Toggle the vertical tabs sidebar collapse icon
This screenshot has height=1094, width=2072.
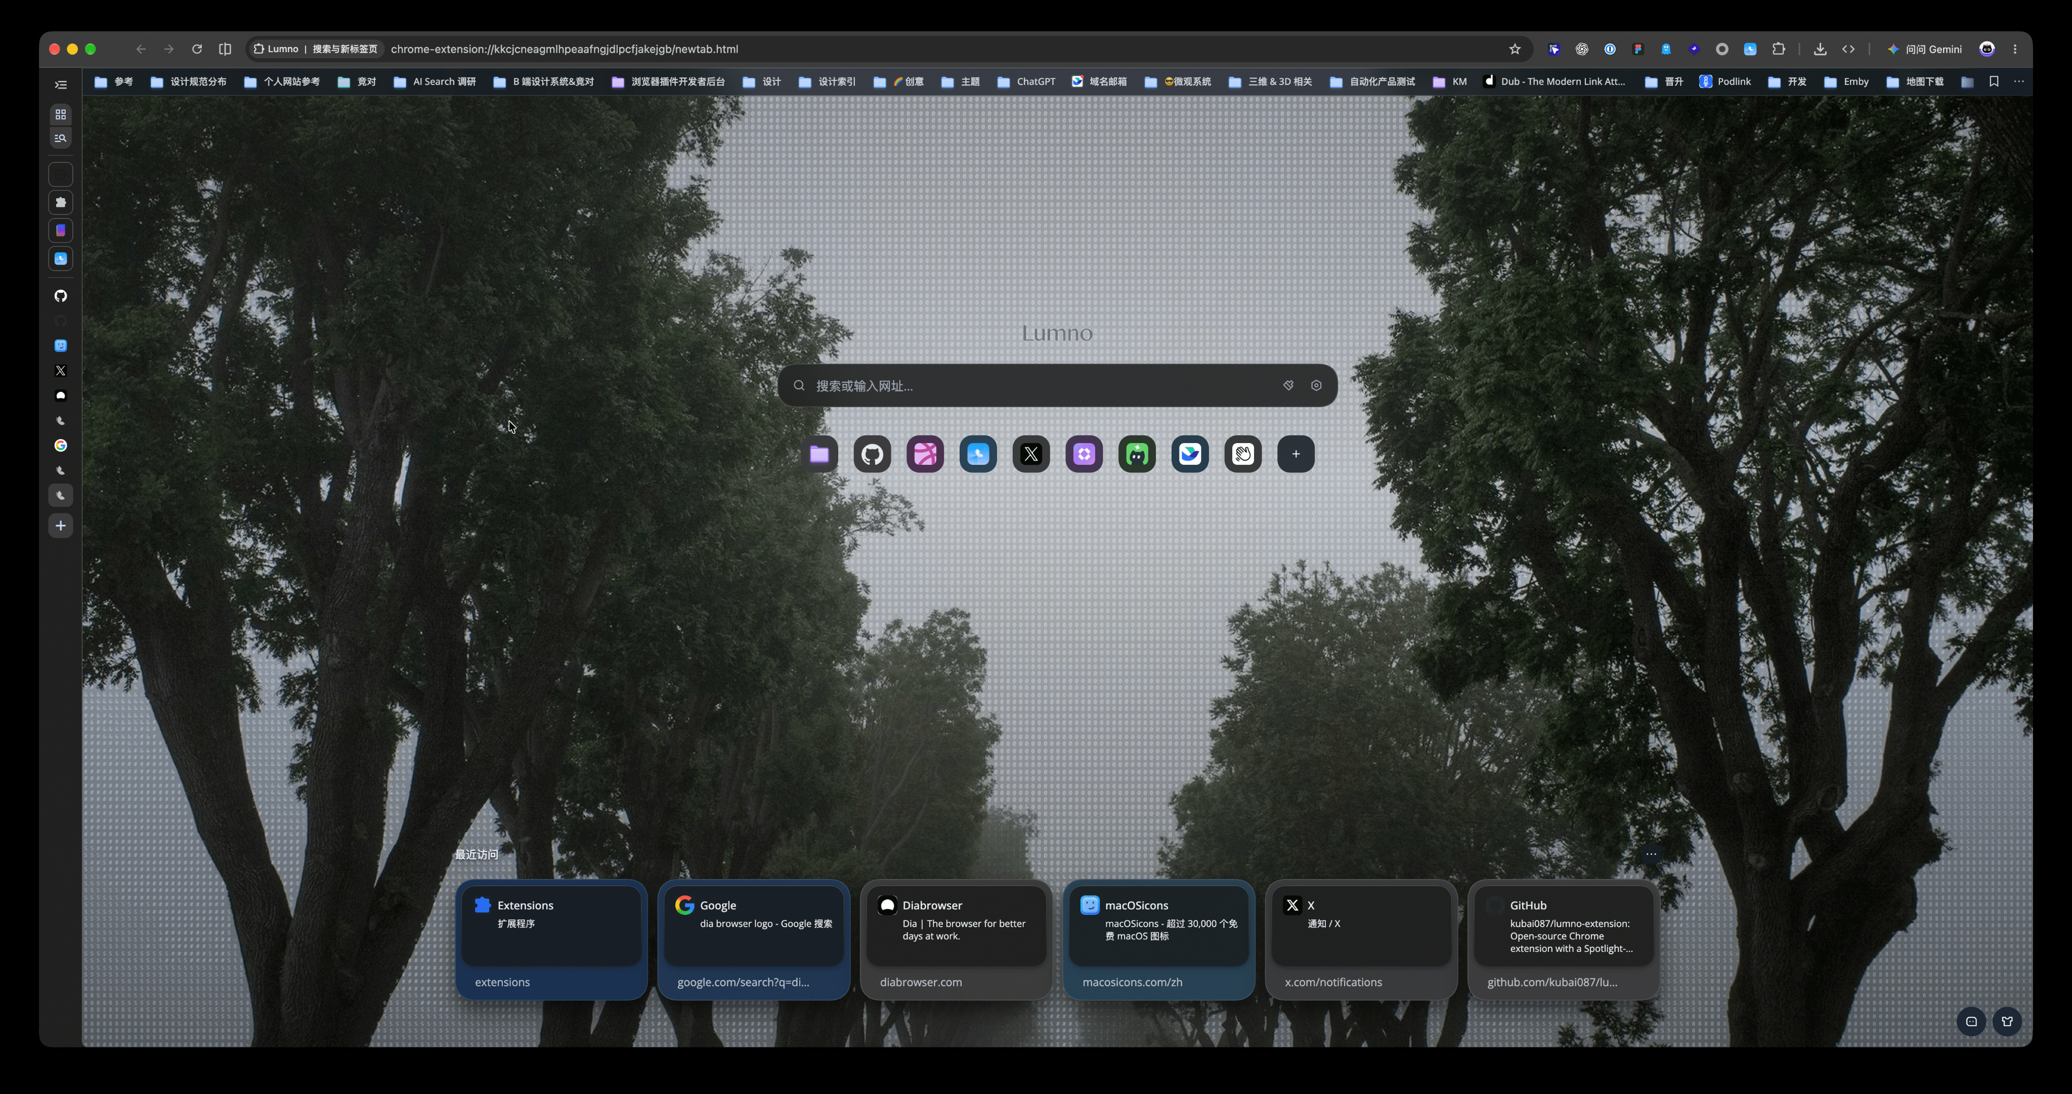60,84
